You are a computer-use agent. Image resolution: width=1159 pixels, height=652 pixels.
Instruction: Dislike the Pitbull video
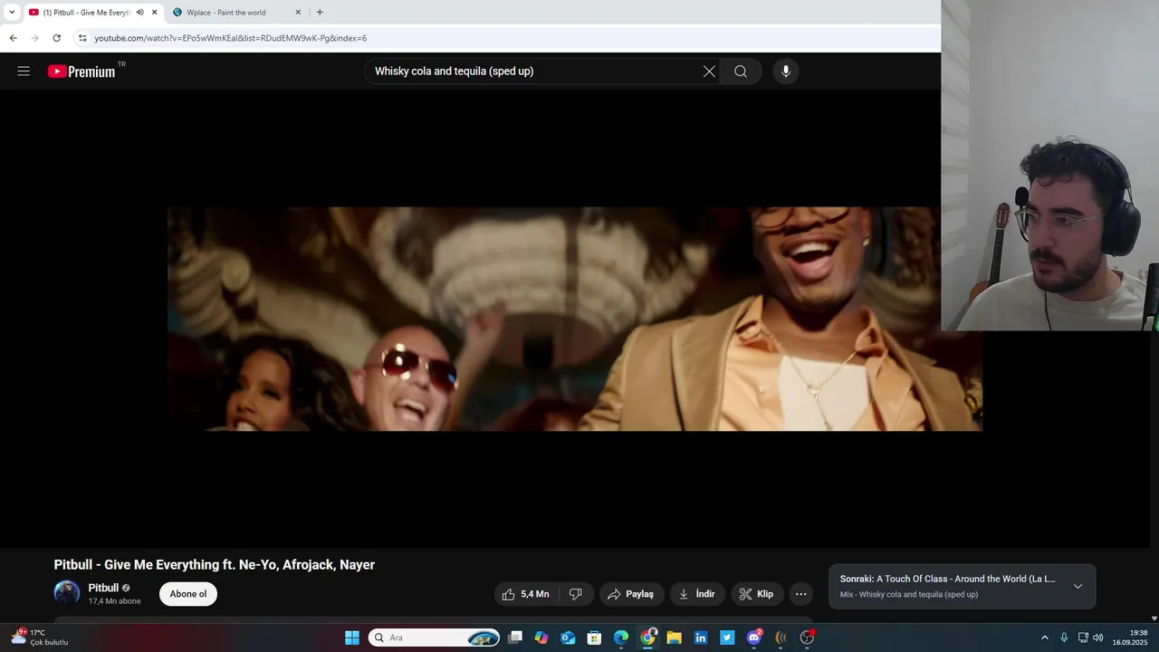tap(576, 594)
